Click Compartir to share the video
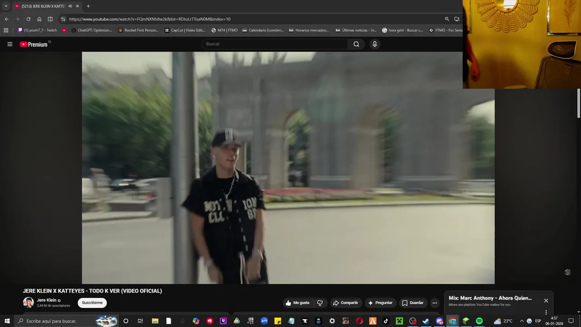Viewport: 581px width, 327px height. click(345, 303)
